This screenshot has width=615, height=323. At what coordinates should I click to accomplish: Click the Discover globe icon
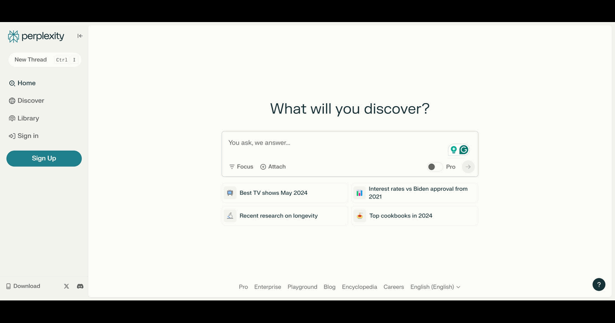[12, 100]
